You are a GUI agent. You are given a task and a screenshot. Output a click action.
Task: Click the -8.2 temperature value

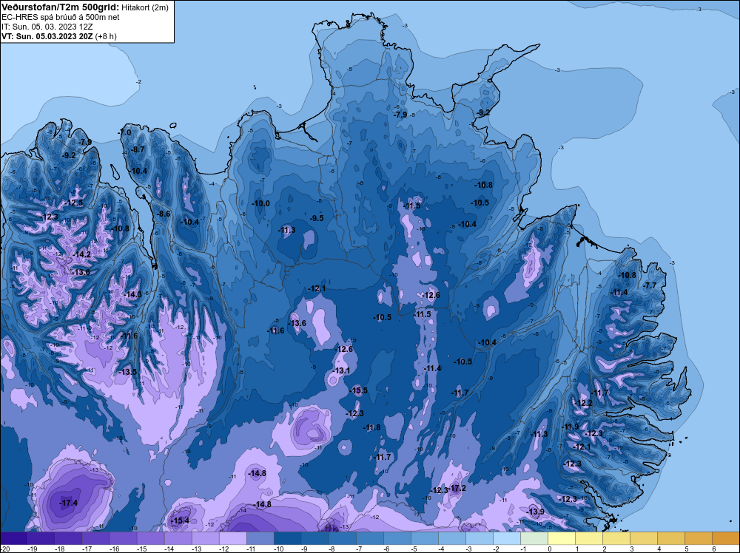(x=483, y=112)
